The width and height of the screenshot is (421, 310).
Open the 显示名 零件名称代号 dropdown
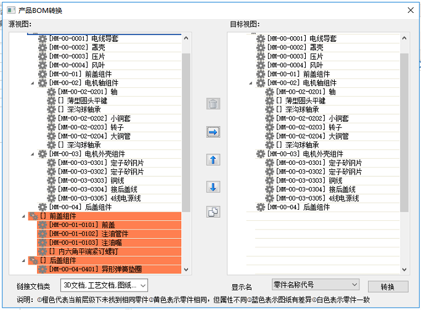[x=316, y=285]
